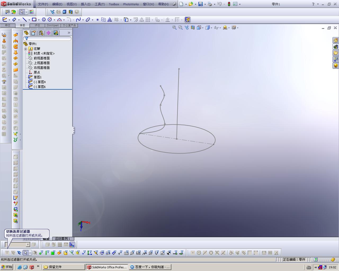Viewport: 339px width, 271px height.
Task: Click the panel collapse handle beside the tree
Action: pyautogui.click(x=73, y=130)
